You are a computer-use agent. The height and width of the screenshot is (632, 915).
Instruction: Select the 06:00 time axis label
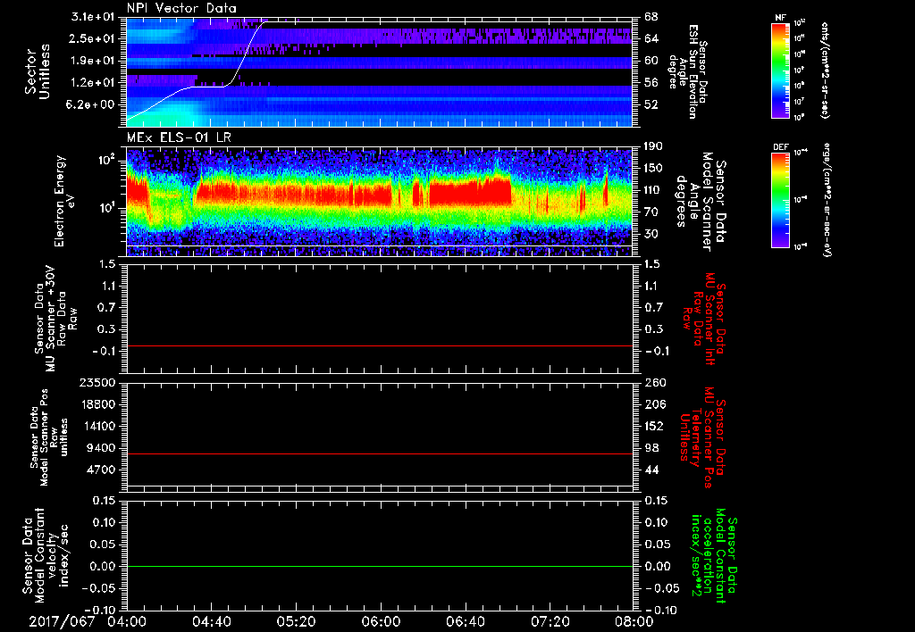click(381, 621)
